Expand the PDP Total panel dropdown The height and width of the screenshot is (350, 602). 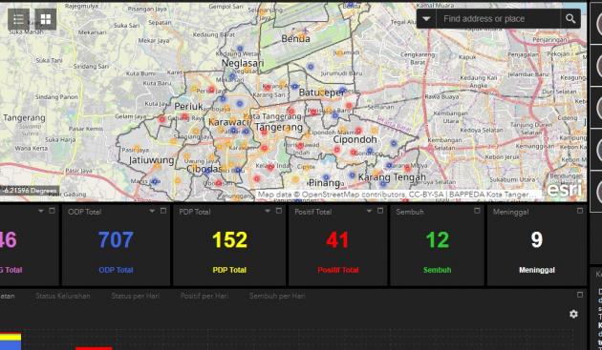point(268,211)
